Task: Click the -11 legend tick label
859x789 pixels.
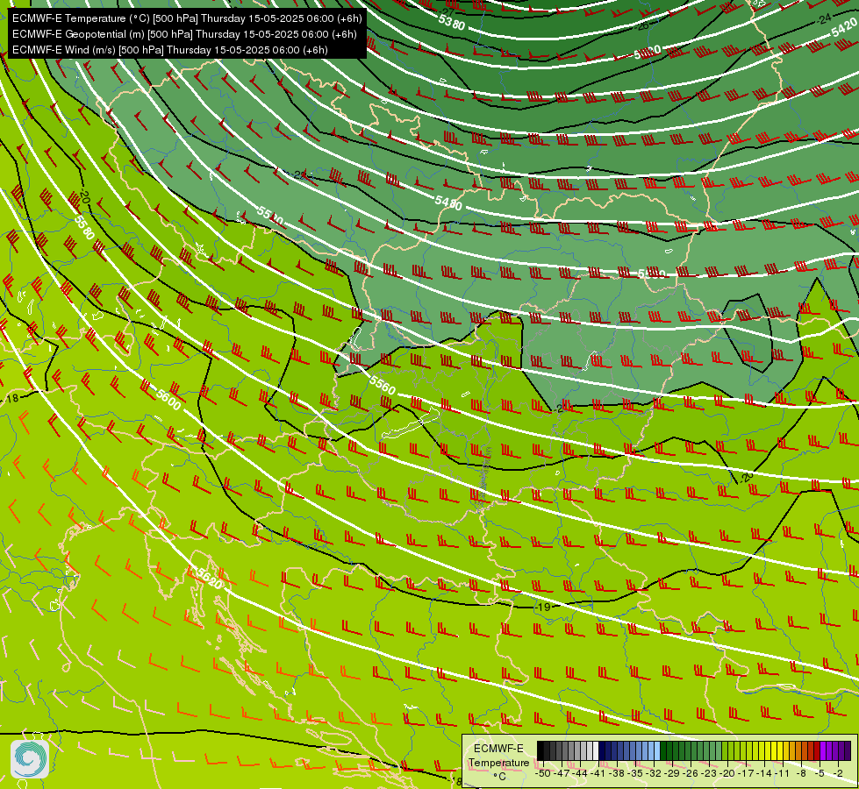Action: [783, 774]
